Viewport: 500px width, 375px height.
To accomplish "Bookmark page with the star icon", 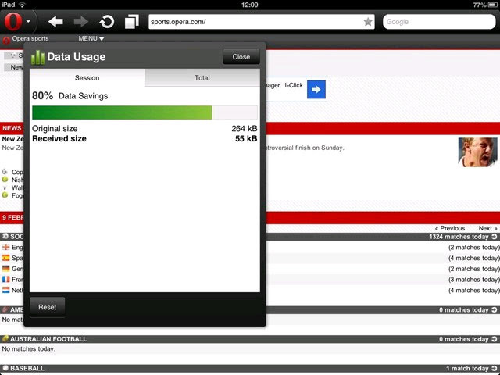I will coord(368,22).
